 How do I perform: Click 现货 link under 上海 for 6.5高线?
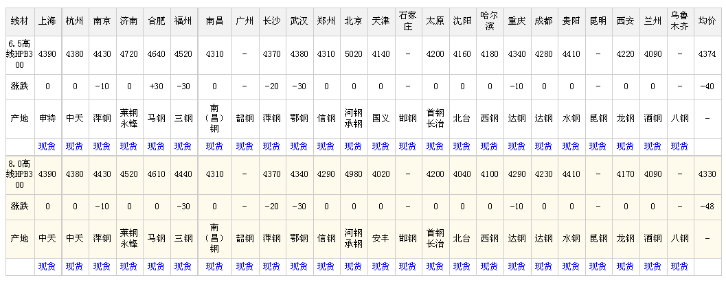pos(47,146)
